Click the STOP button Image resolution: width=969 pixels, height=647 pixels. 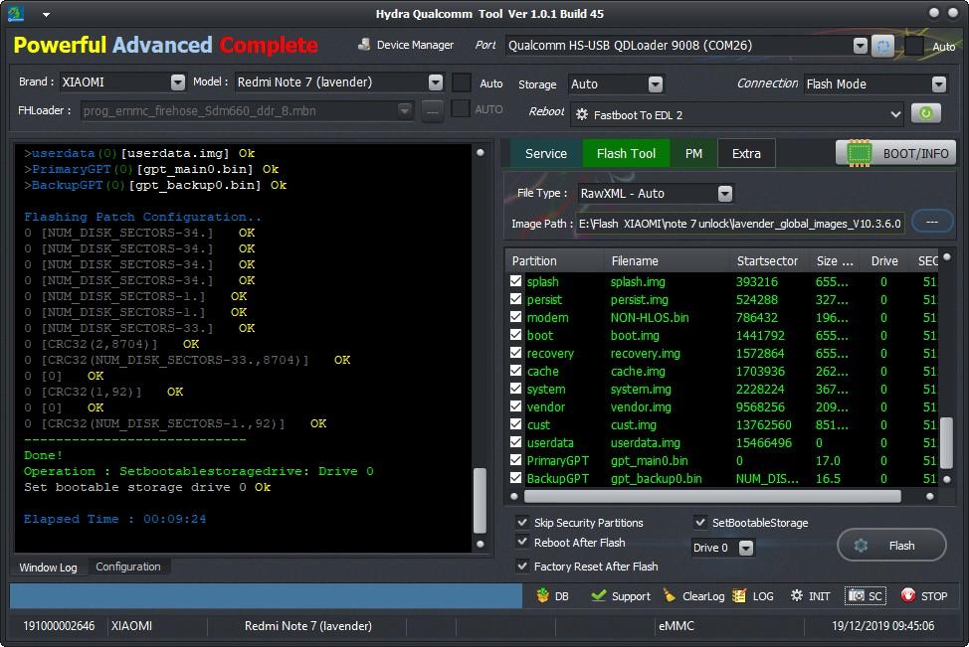[x=924, y=595]
